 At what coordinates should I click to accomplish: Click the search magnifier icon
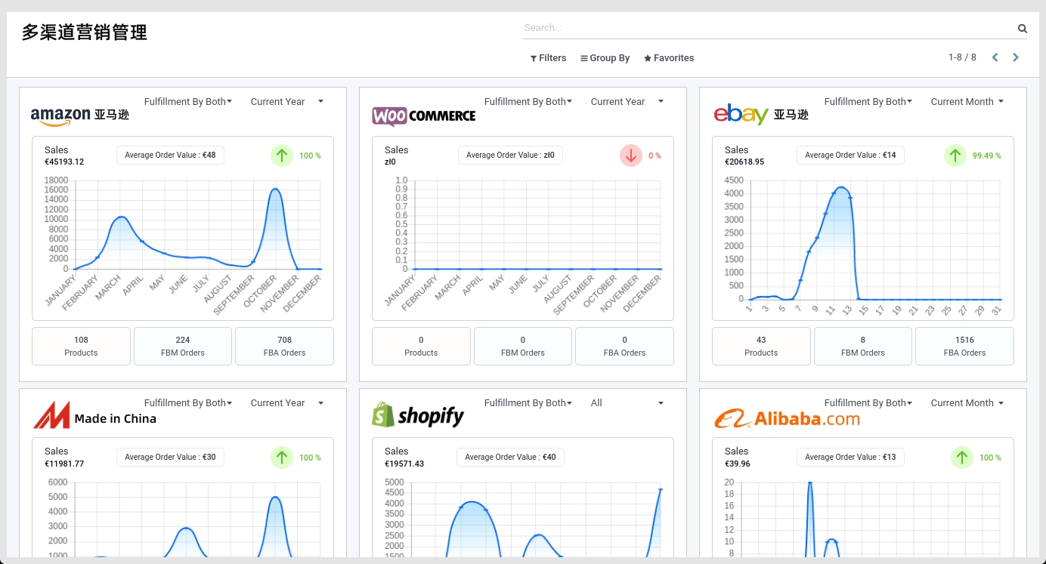[1023, 29]
